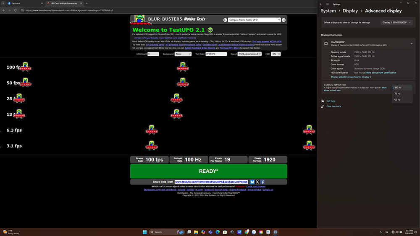Image resolution: width=420 pixels, height=236 pixels.
Task: Click the Get help icon in Settings
Action: pyautogui.click(x=323, y=101)
